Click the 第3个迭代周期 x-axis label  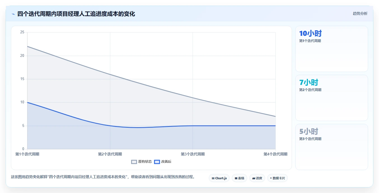[193, 154]
